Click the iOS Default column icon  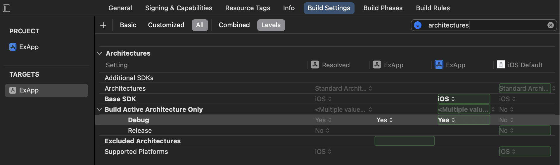[x=501, y=65]
